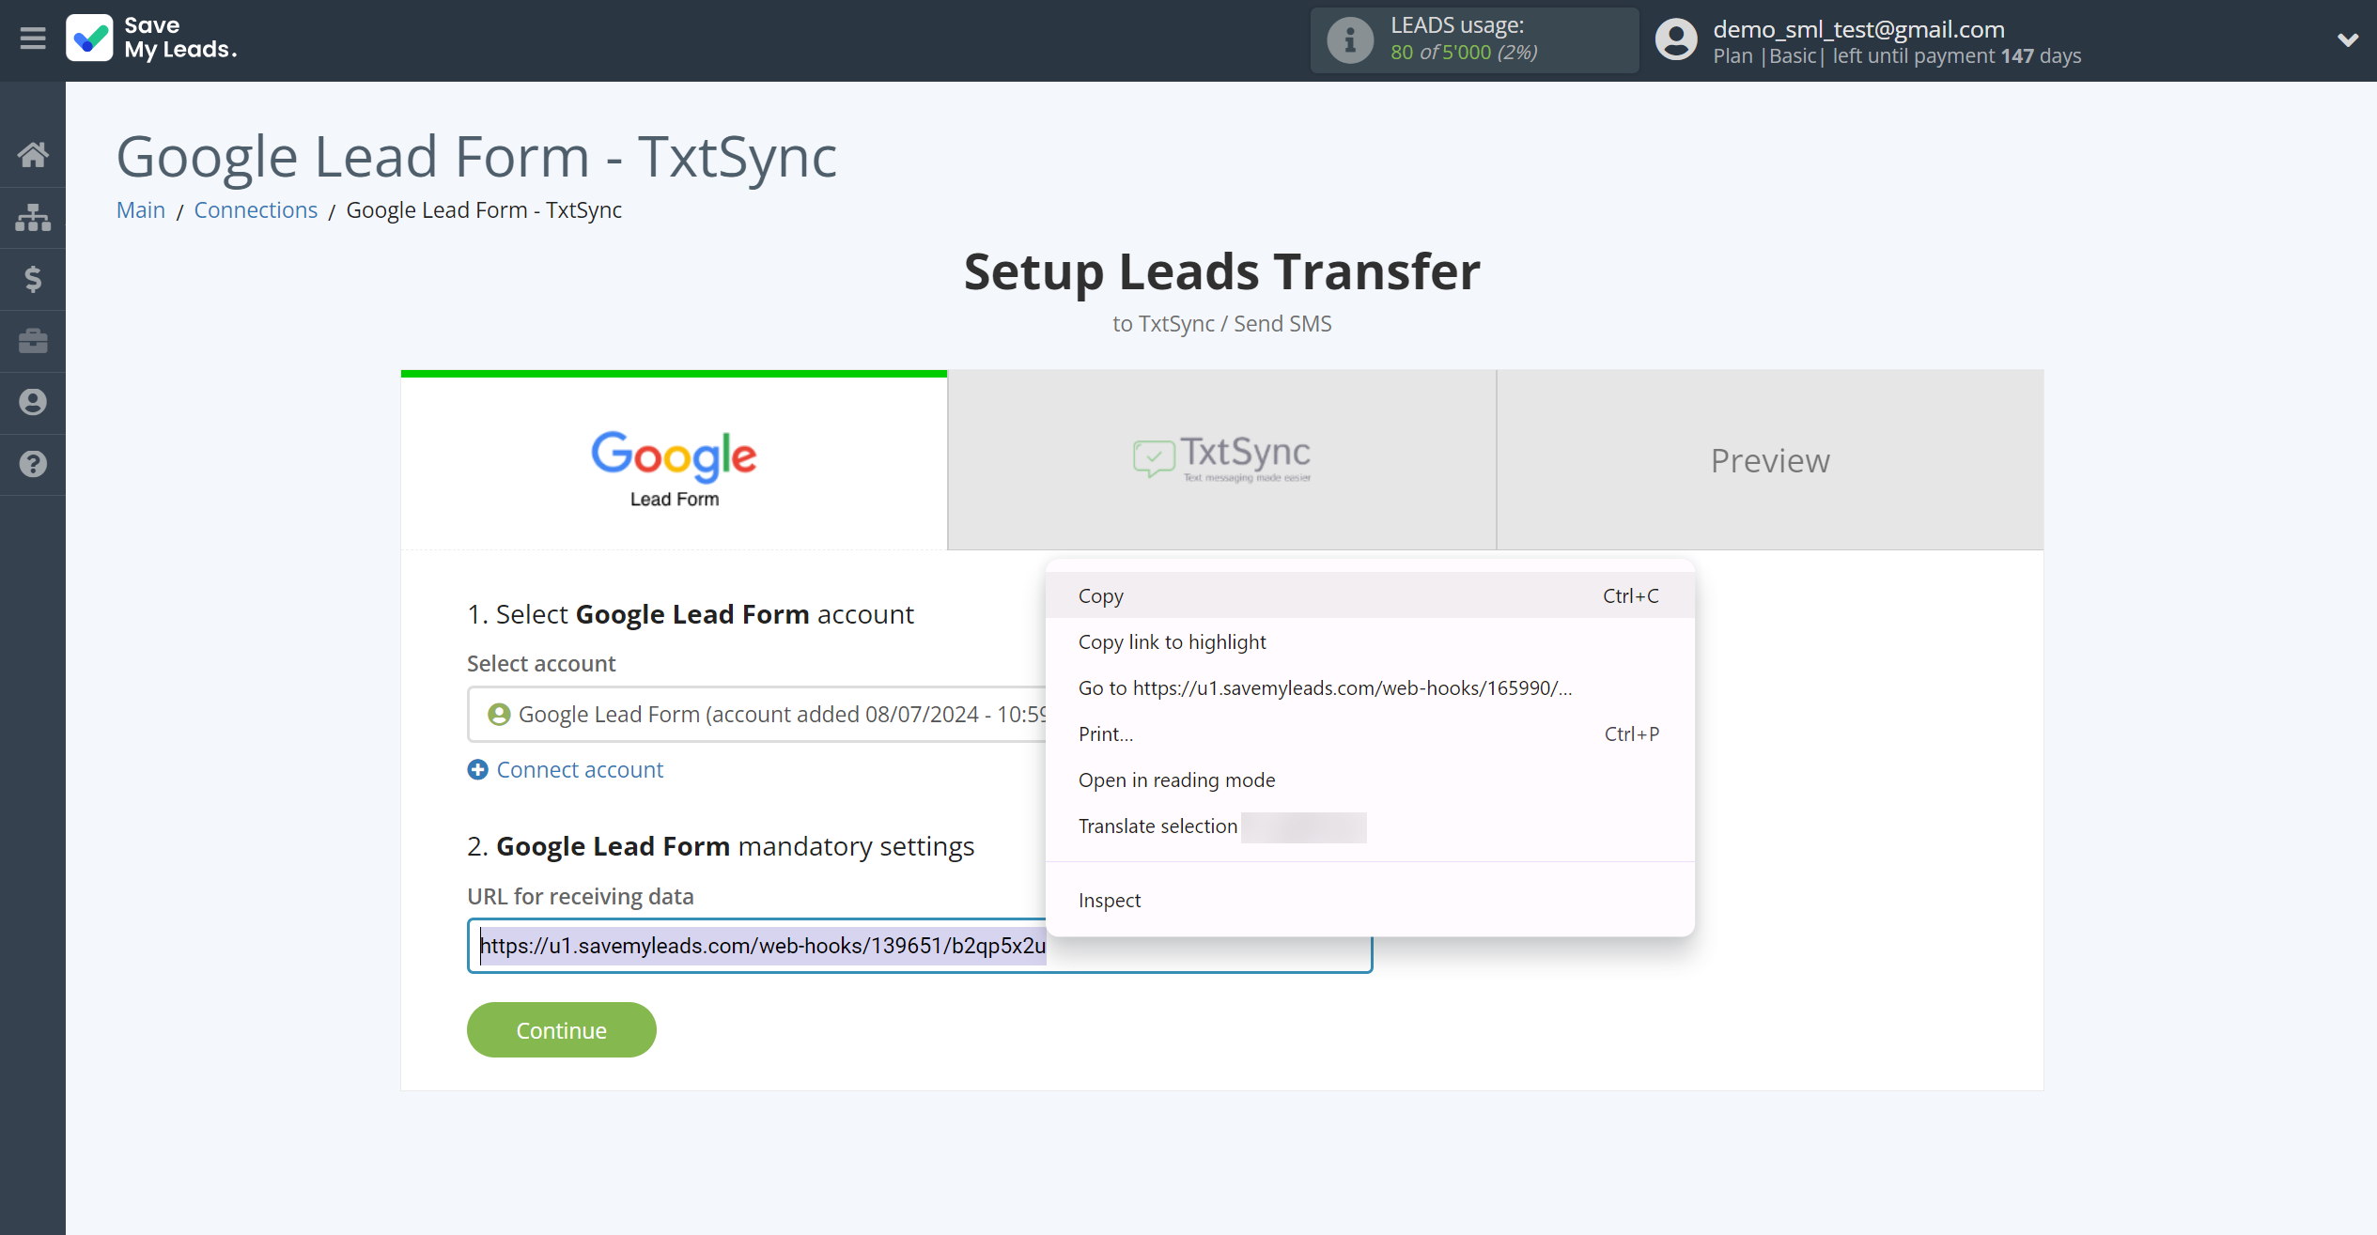Click the info icon next to LEADS usage
The height and width of the screenshot is (1235, 2377).
(x=1349, y=40)
